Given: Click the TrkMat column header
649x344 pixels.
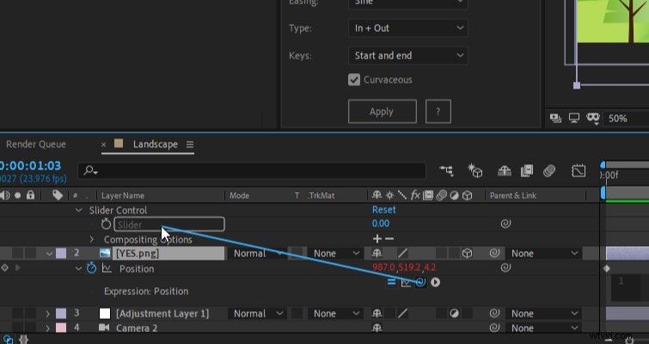Looking at the screenshot, I should pyautogui.click(x=321, y=195).
